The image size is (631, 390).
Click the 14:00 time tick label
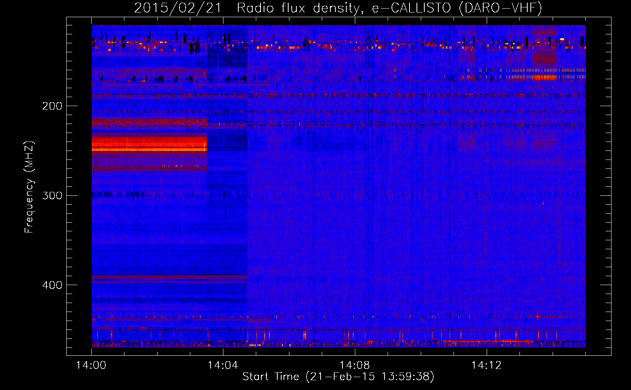pyautogui.click(x=91, y=365)
